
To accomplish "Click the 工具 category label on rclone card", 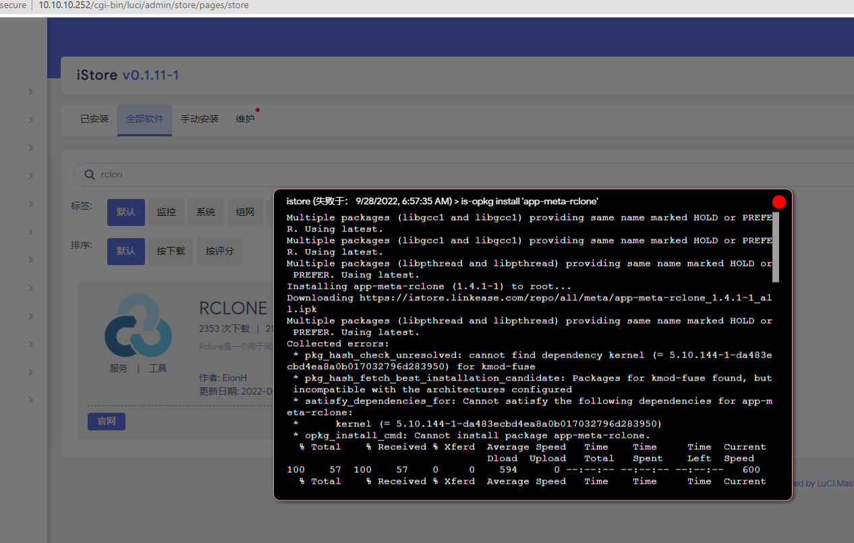I will click(x=157, y=368).
